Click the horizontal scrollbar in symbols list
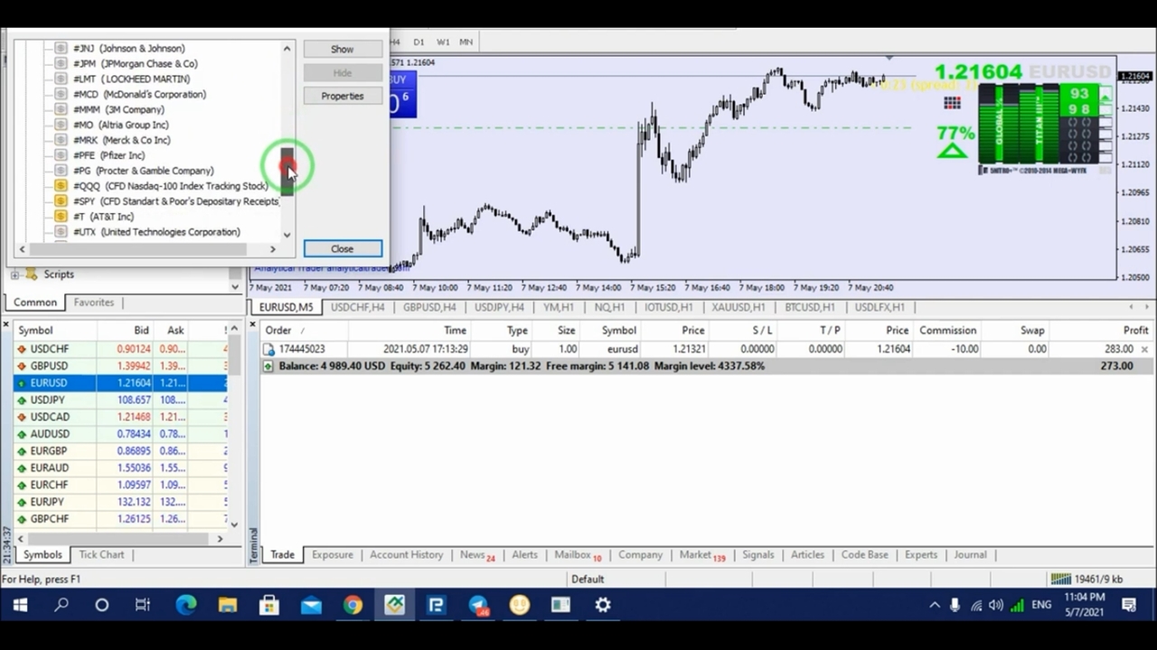This screenshot has height=650, width=1157. coord(145,249)
